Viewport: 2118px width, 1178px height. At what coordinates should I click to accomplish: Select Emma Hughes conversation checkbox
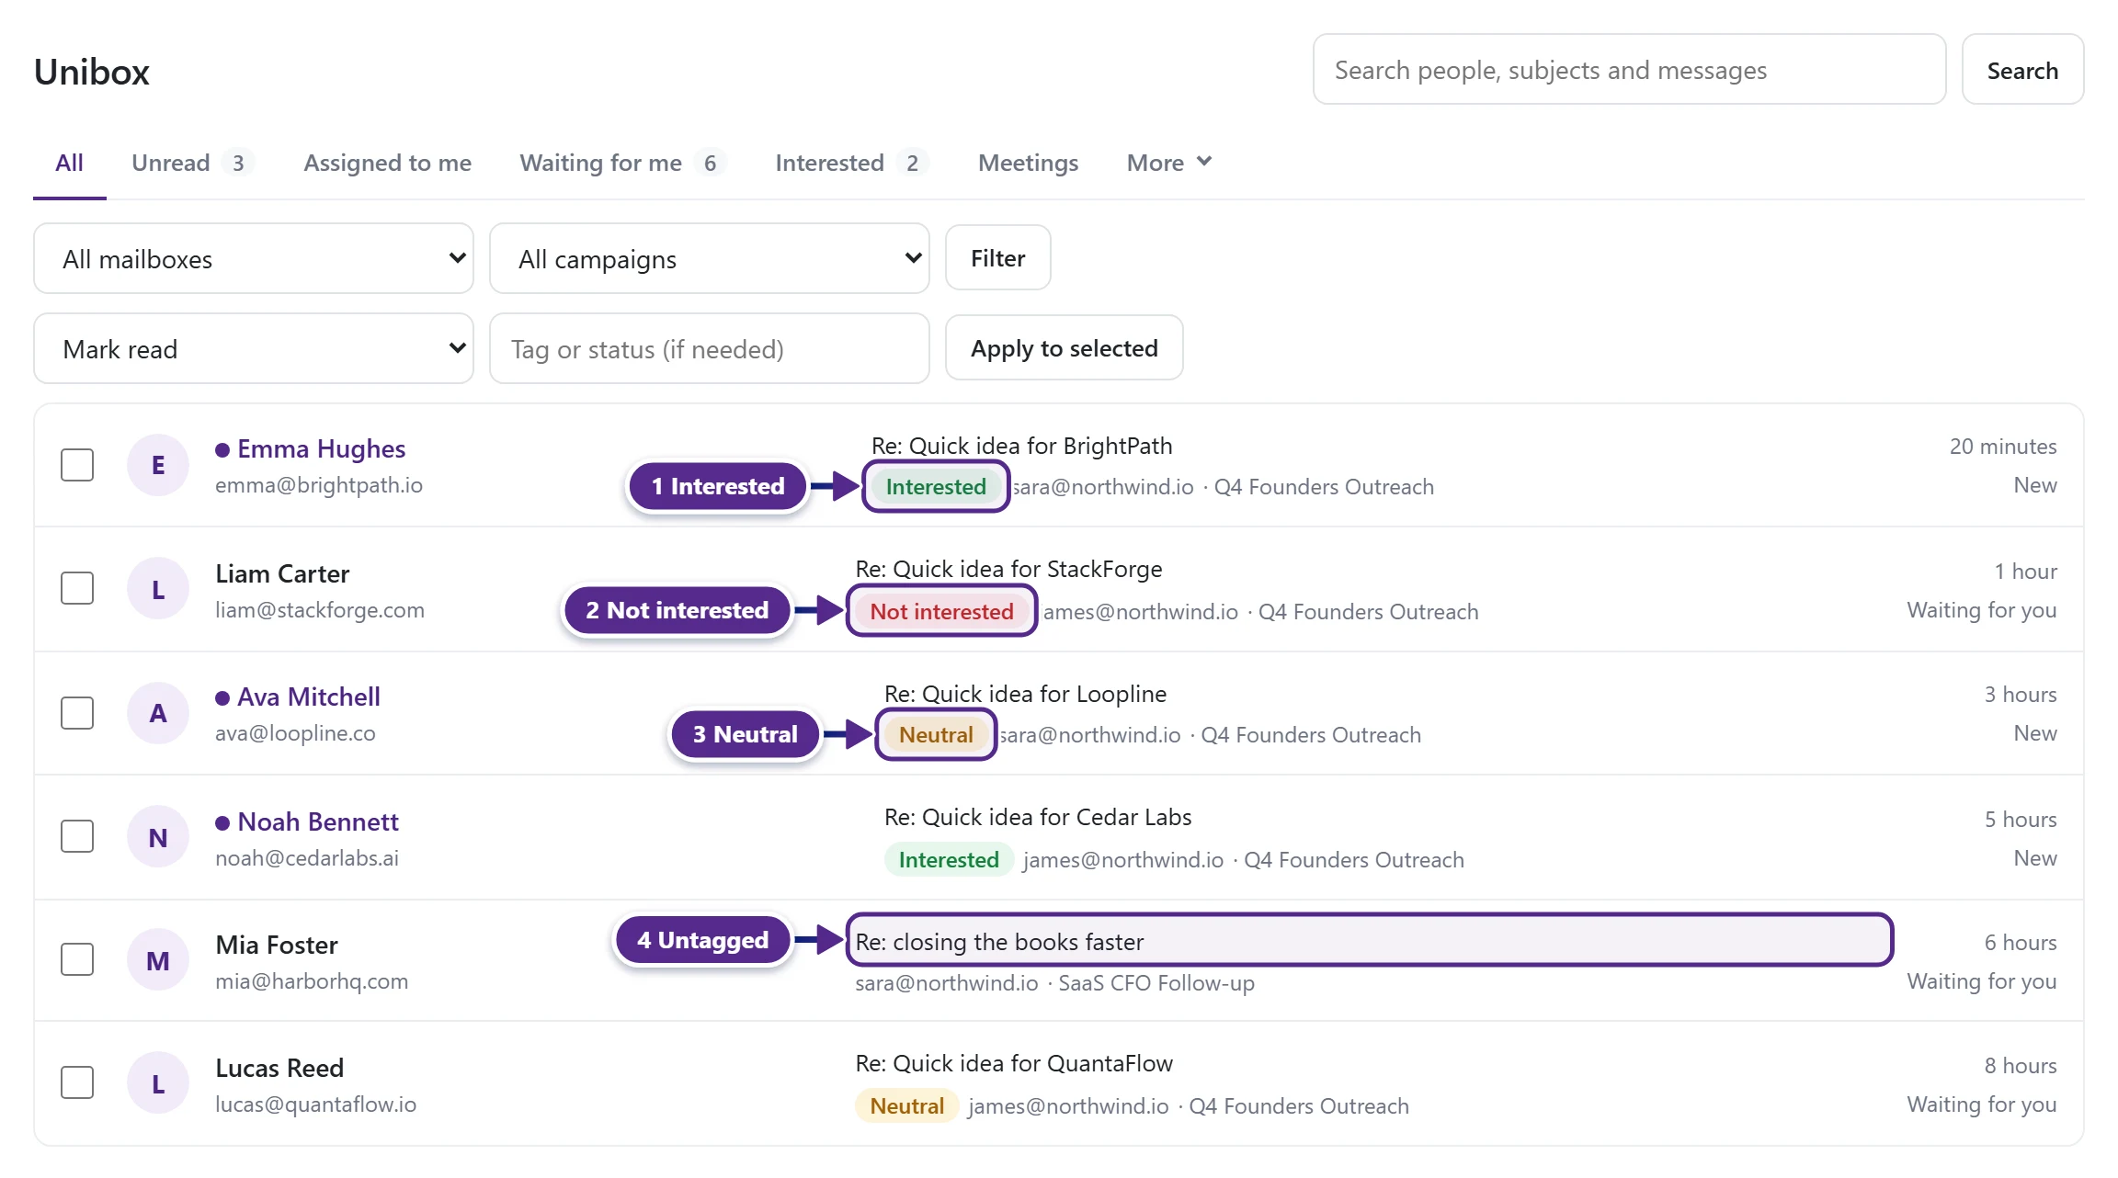click(77, 465)
